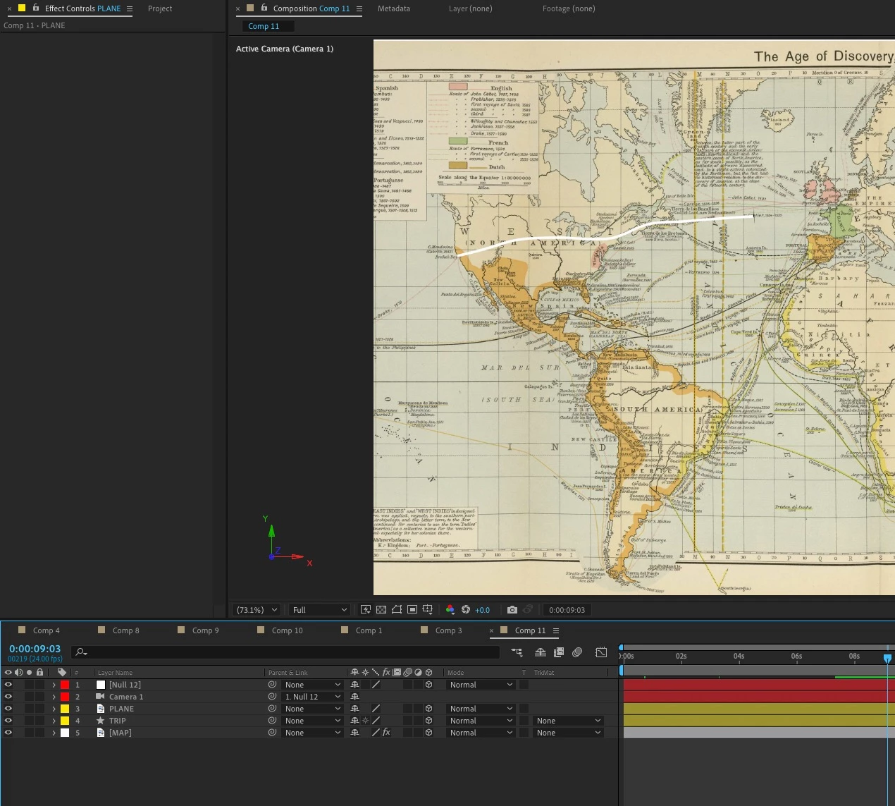The width and height of the screenshot is (895, 806).
Task: Click the lock icon on Effect Controls panel
Action: pyautogui.click(x=36, y=8)
